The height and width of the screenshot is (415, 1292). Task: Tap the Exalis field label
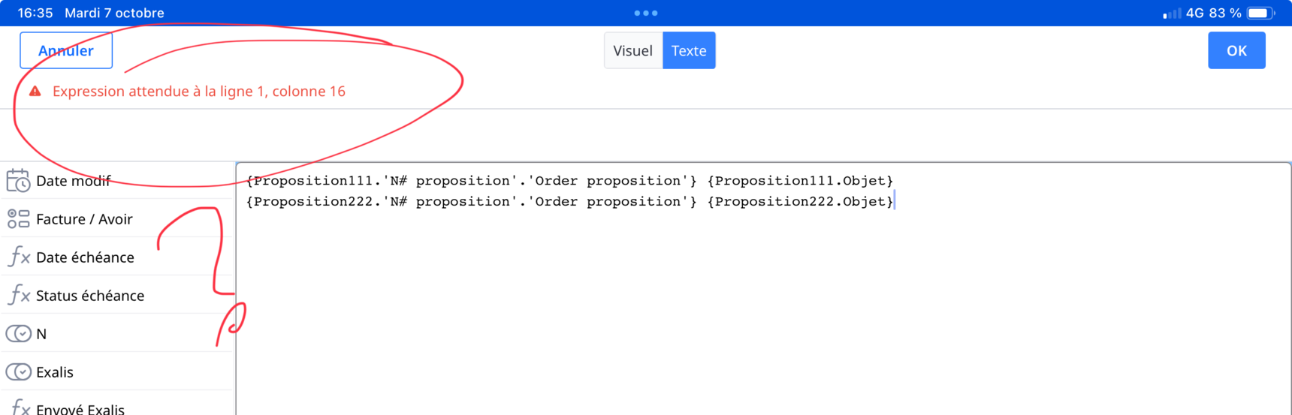pyautogui.click(x=55, y=372)
